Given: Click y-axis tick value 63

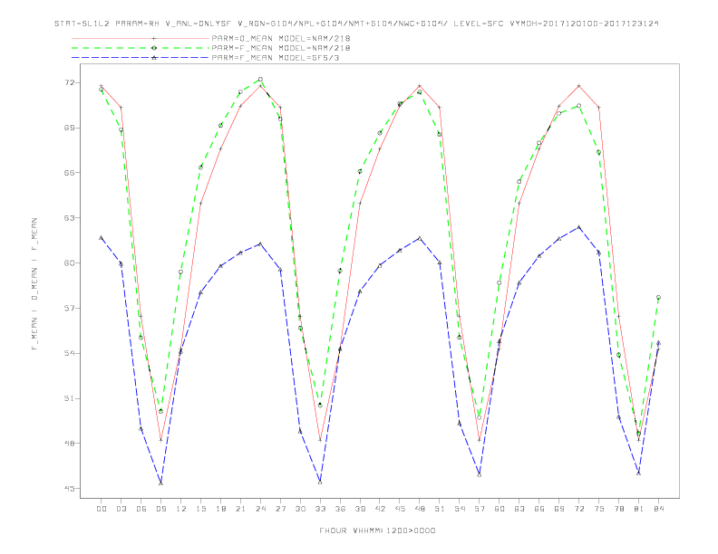Looking at the screenshot, I should click(69, 218).
